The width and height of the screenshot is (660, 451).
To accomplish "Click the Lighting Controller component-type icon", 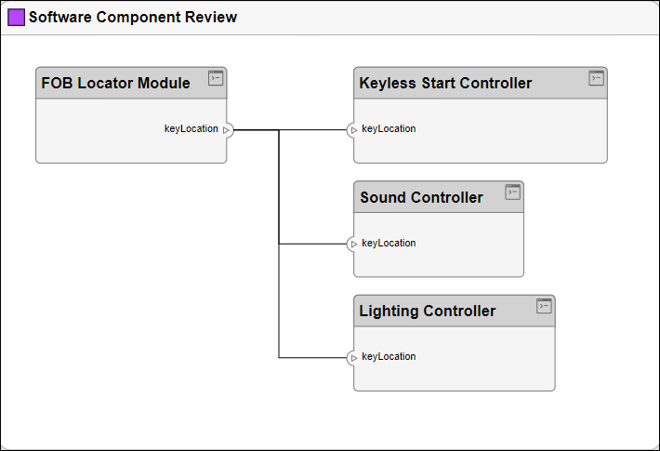I will [x=545, y=306].
